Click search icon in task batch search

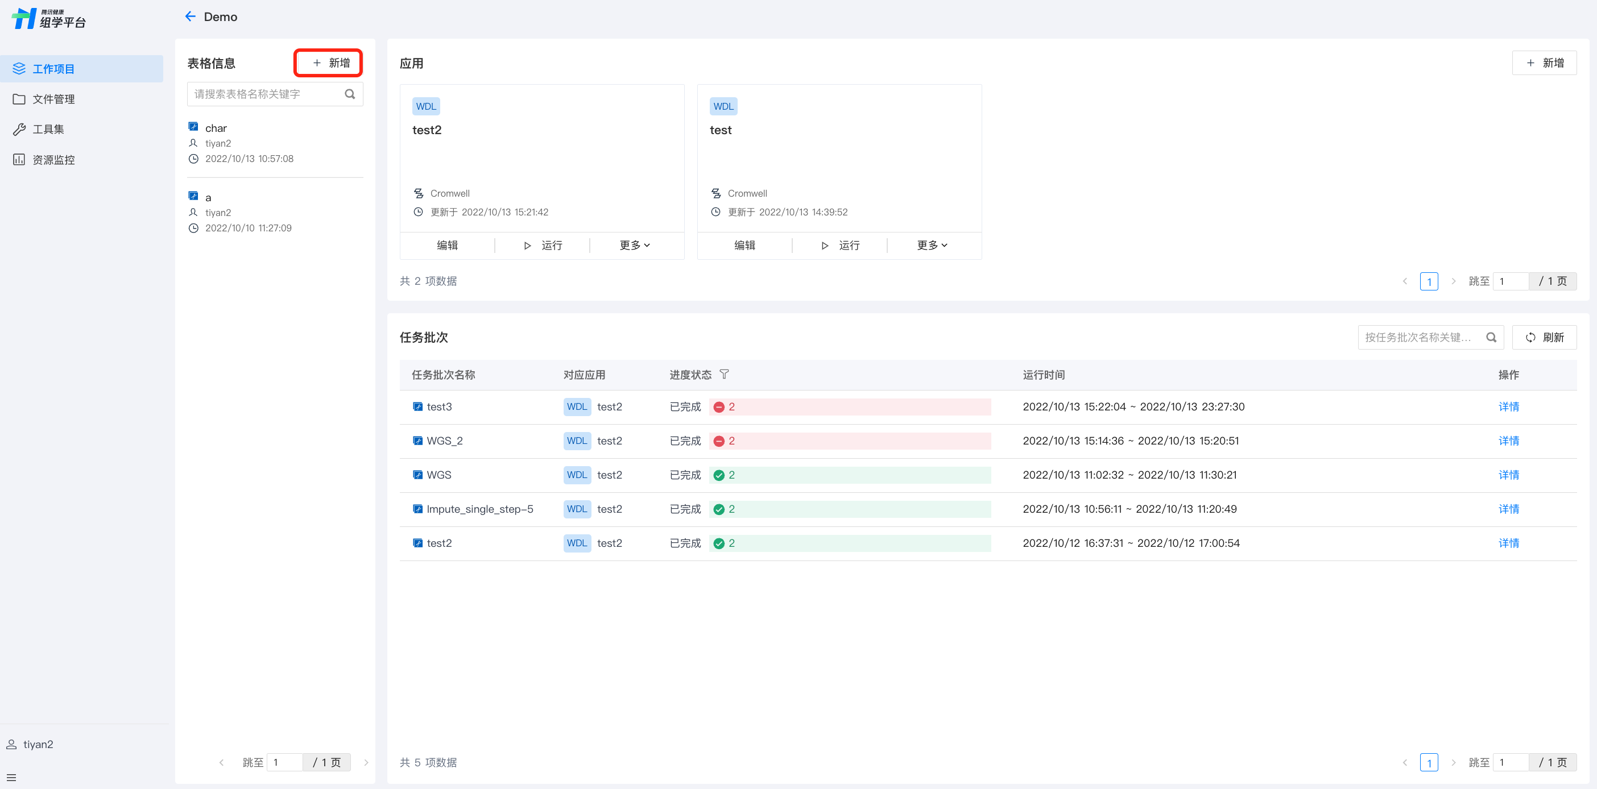coord(1491,337)
